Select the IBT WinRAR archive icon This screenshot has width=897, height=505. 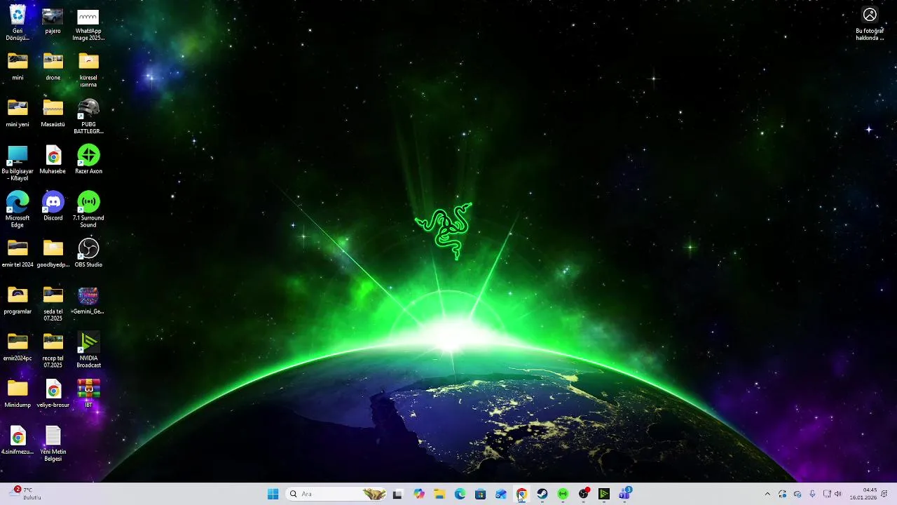(x=88, y=393)
